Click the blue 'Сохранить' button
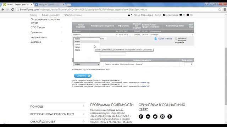227x127 pixels. [x=83, y=76]
